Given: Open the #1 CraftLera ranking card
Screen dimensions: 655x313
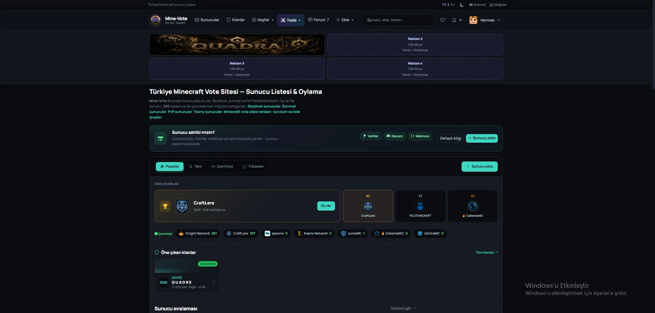Looking at the screenshot, I should click(x=368, y=206).
